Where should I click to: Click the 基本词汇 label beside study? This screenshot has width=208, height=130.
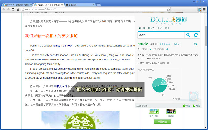pyautogui.click(x=154, y=44)
